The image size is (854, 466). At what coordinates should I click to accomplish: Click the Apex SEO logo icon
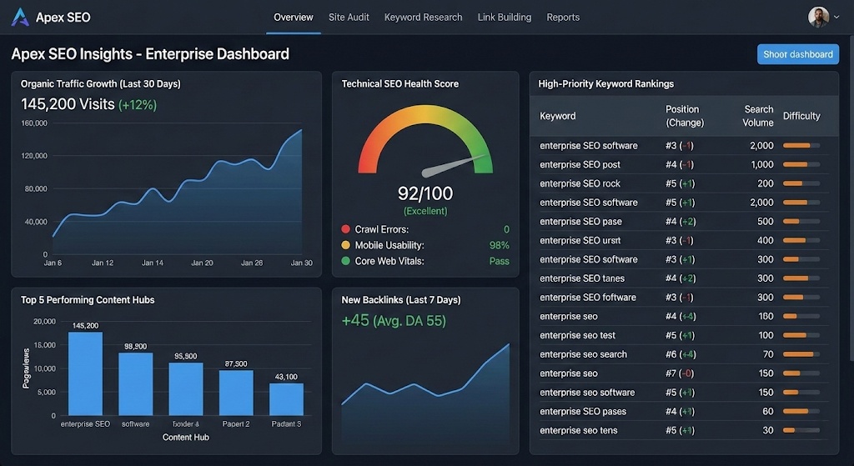pos(20,17)
